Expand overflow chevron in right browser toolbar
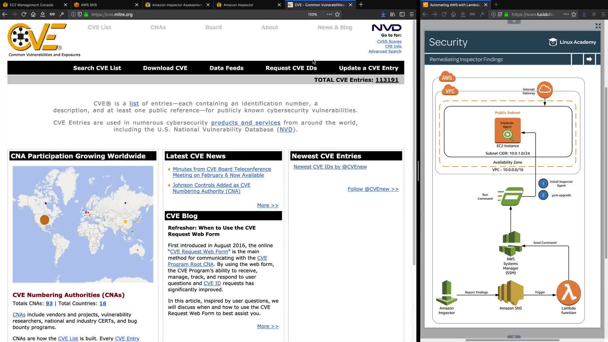This screenshot has height=342, width=608. [x=594, y=14]
